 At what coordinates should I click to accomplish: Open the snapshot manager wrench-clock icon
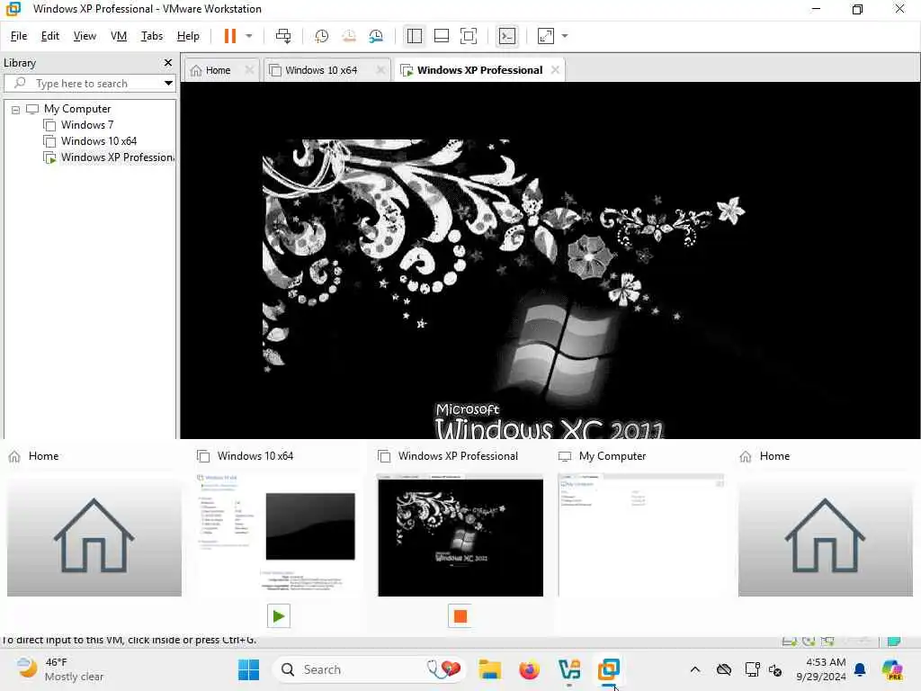coord(376,36)
